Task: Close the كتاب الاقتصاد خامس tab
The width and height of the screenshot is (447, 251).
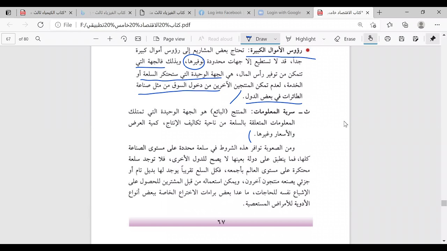Action: [367, 13]
